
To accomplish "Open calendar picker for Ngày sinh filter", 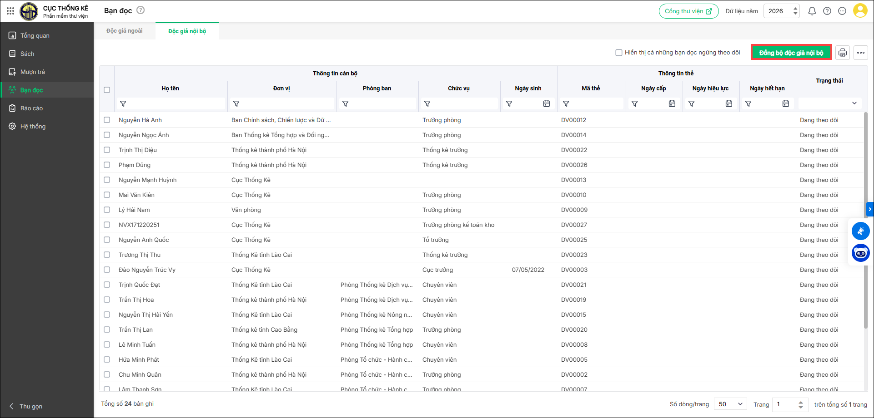I will (546, 104).
